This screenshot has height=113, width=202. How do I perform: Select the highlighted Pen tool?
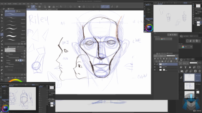click(2, 34)
